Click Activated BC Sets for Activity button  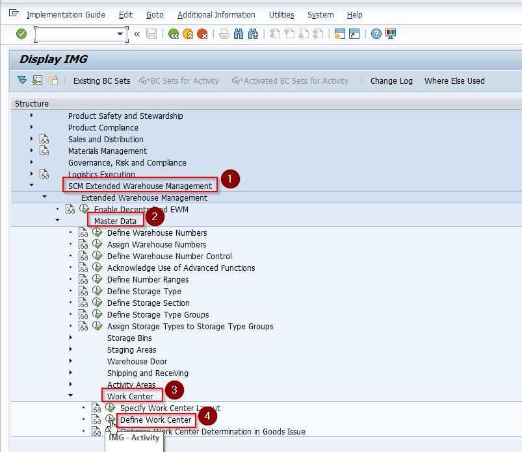point(290,81)
